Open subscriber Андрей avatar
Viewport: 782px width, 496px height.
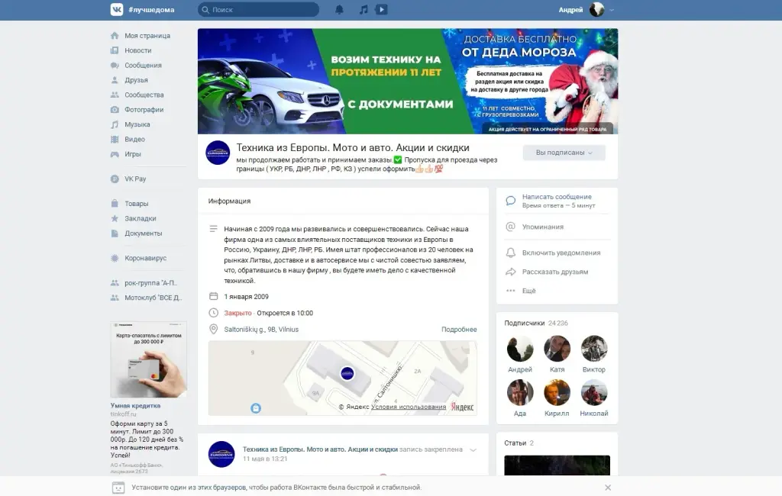coord(520,348)
